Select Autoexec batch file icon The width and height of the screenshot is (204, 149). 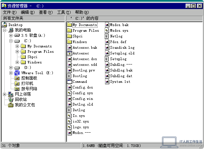point(70,53)
